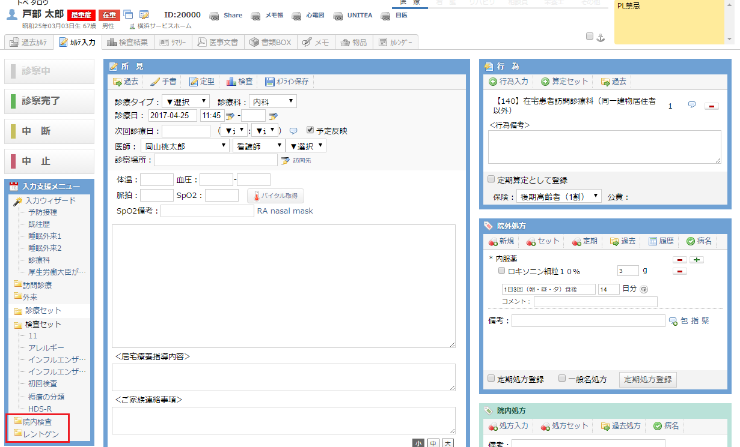Click the バイタル取得 button
The image size is (740, 447).
click(275, 196)
